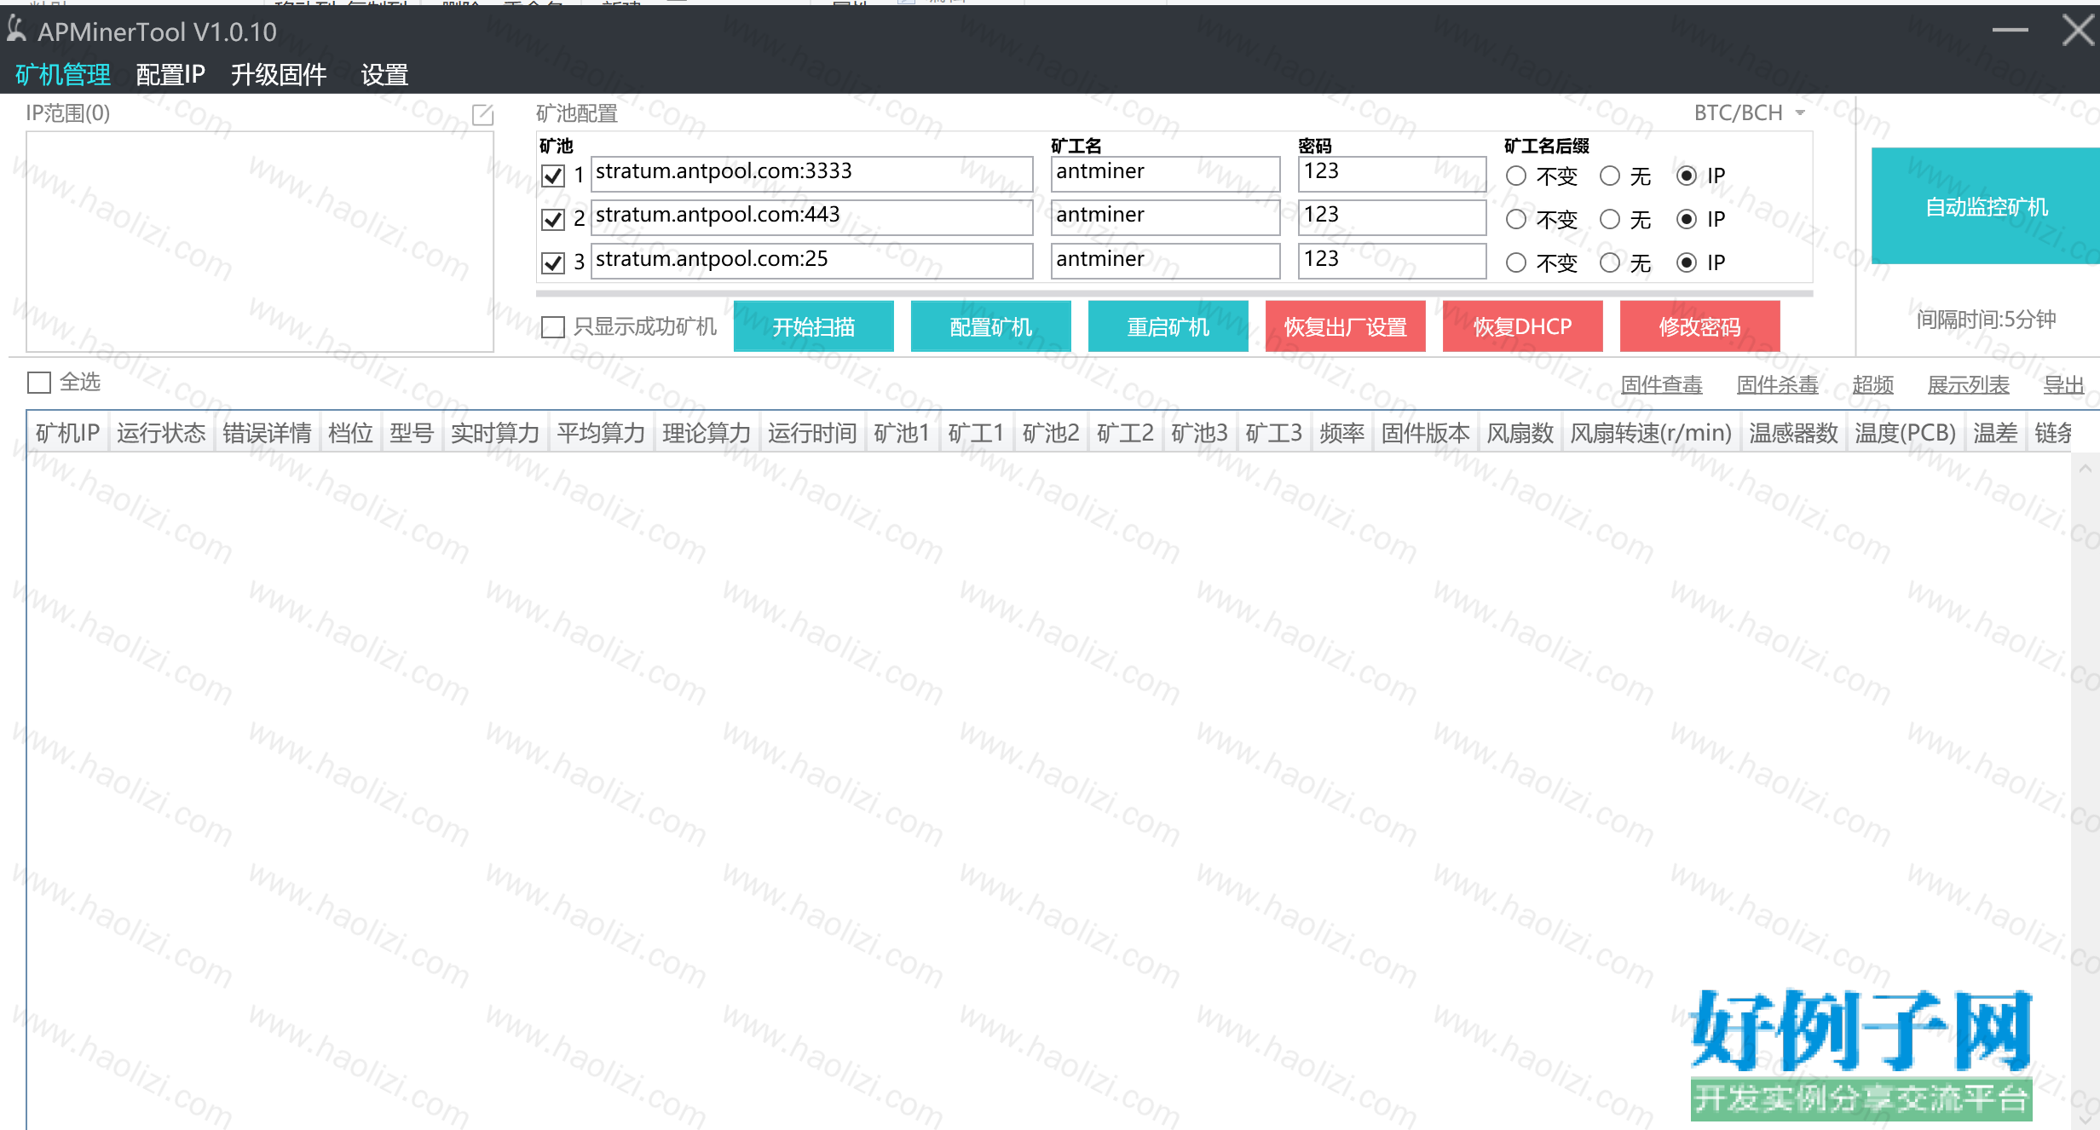Close the APMinerTool window

2078,30
